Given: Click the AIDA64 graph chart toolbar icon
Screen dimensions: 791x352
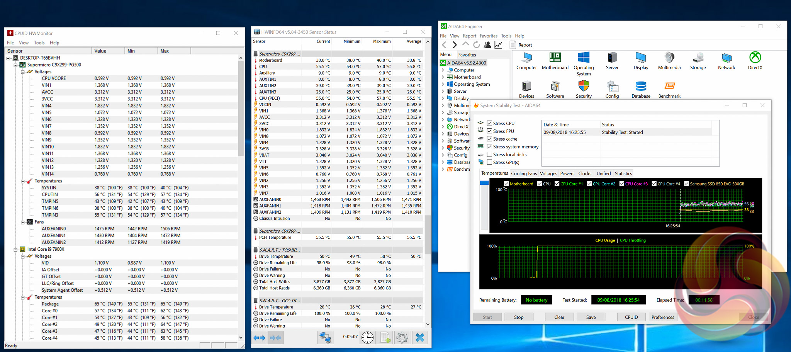Looking at the screenshot, I should [498, 45].
